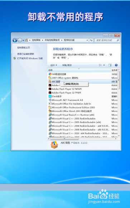Click the blue help question mark icon
This screenshot has height=208, width=130.
[116, 65]
